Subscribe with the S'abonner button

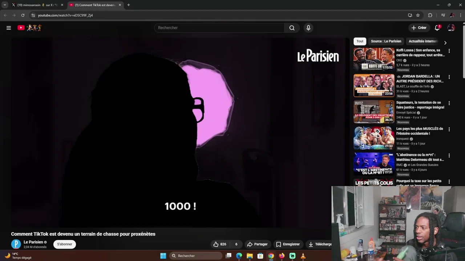point(65,244)
